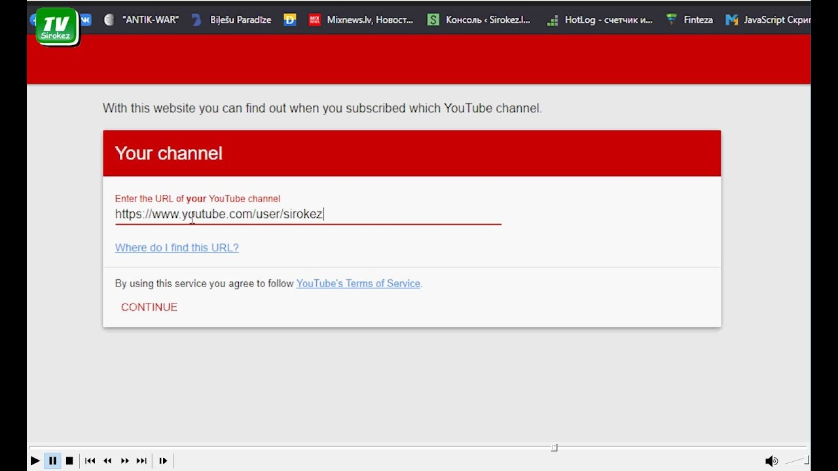This screenshot has width=838, height=471.
Task: Click the yellow D bookmark icon
Action: pyautogui.click(x=289, y=20)
